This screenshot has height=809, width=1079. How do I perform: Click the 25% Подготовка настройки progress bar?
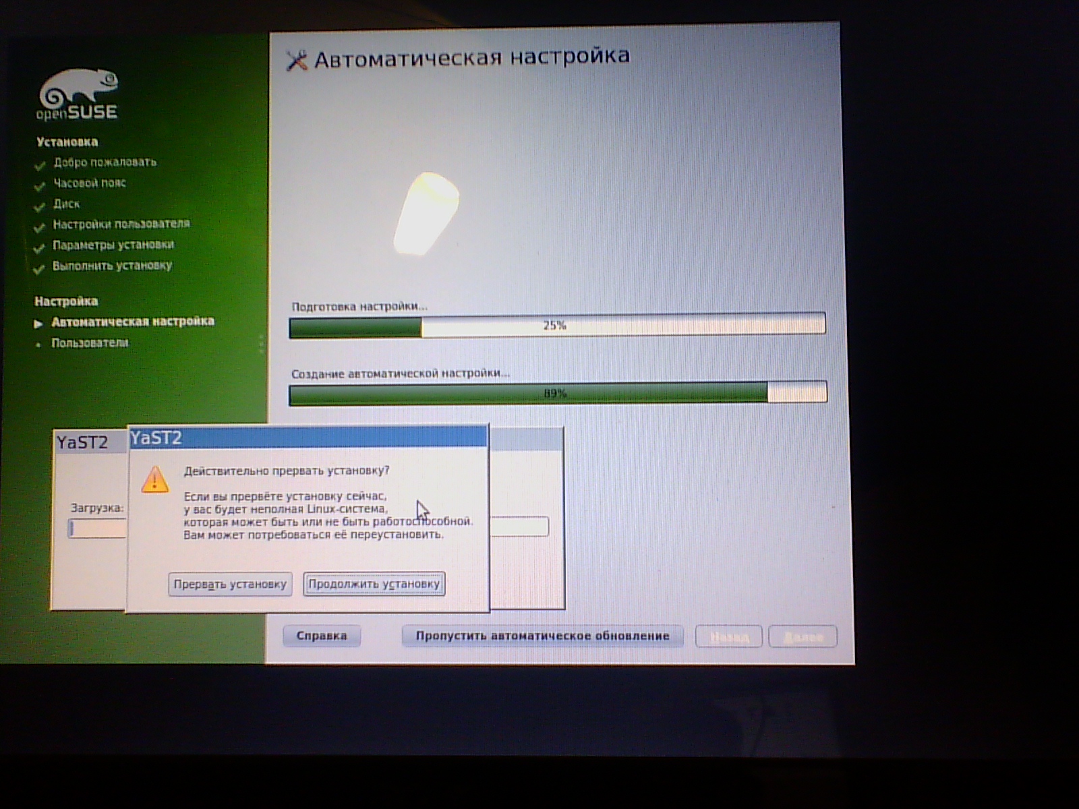(557, 326)
